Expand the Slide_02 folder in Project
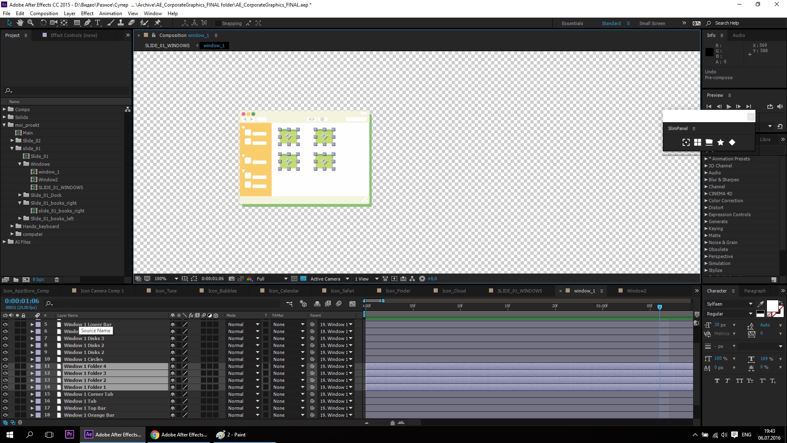The width and height of the screenshot is (787, 443). (x=12, y=140)
